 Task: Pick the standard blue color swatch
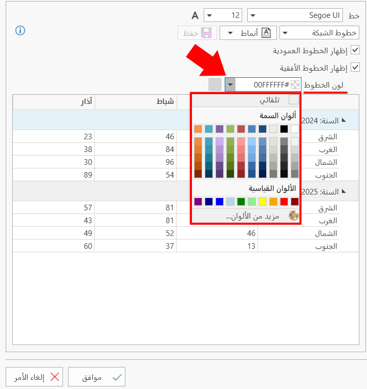click(220, 202)
